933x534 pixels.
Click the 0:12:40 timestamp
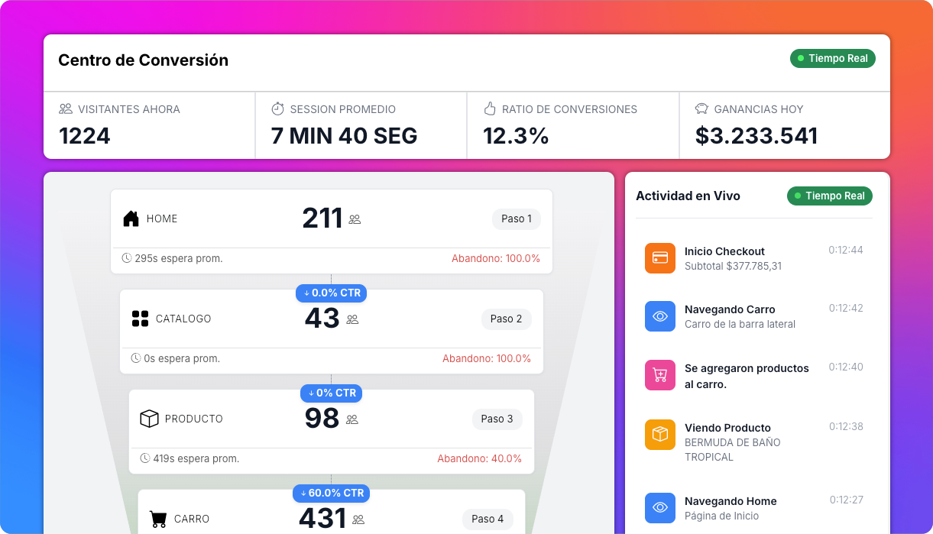click(846, 367)
